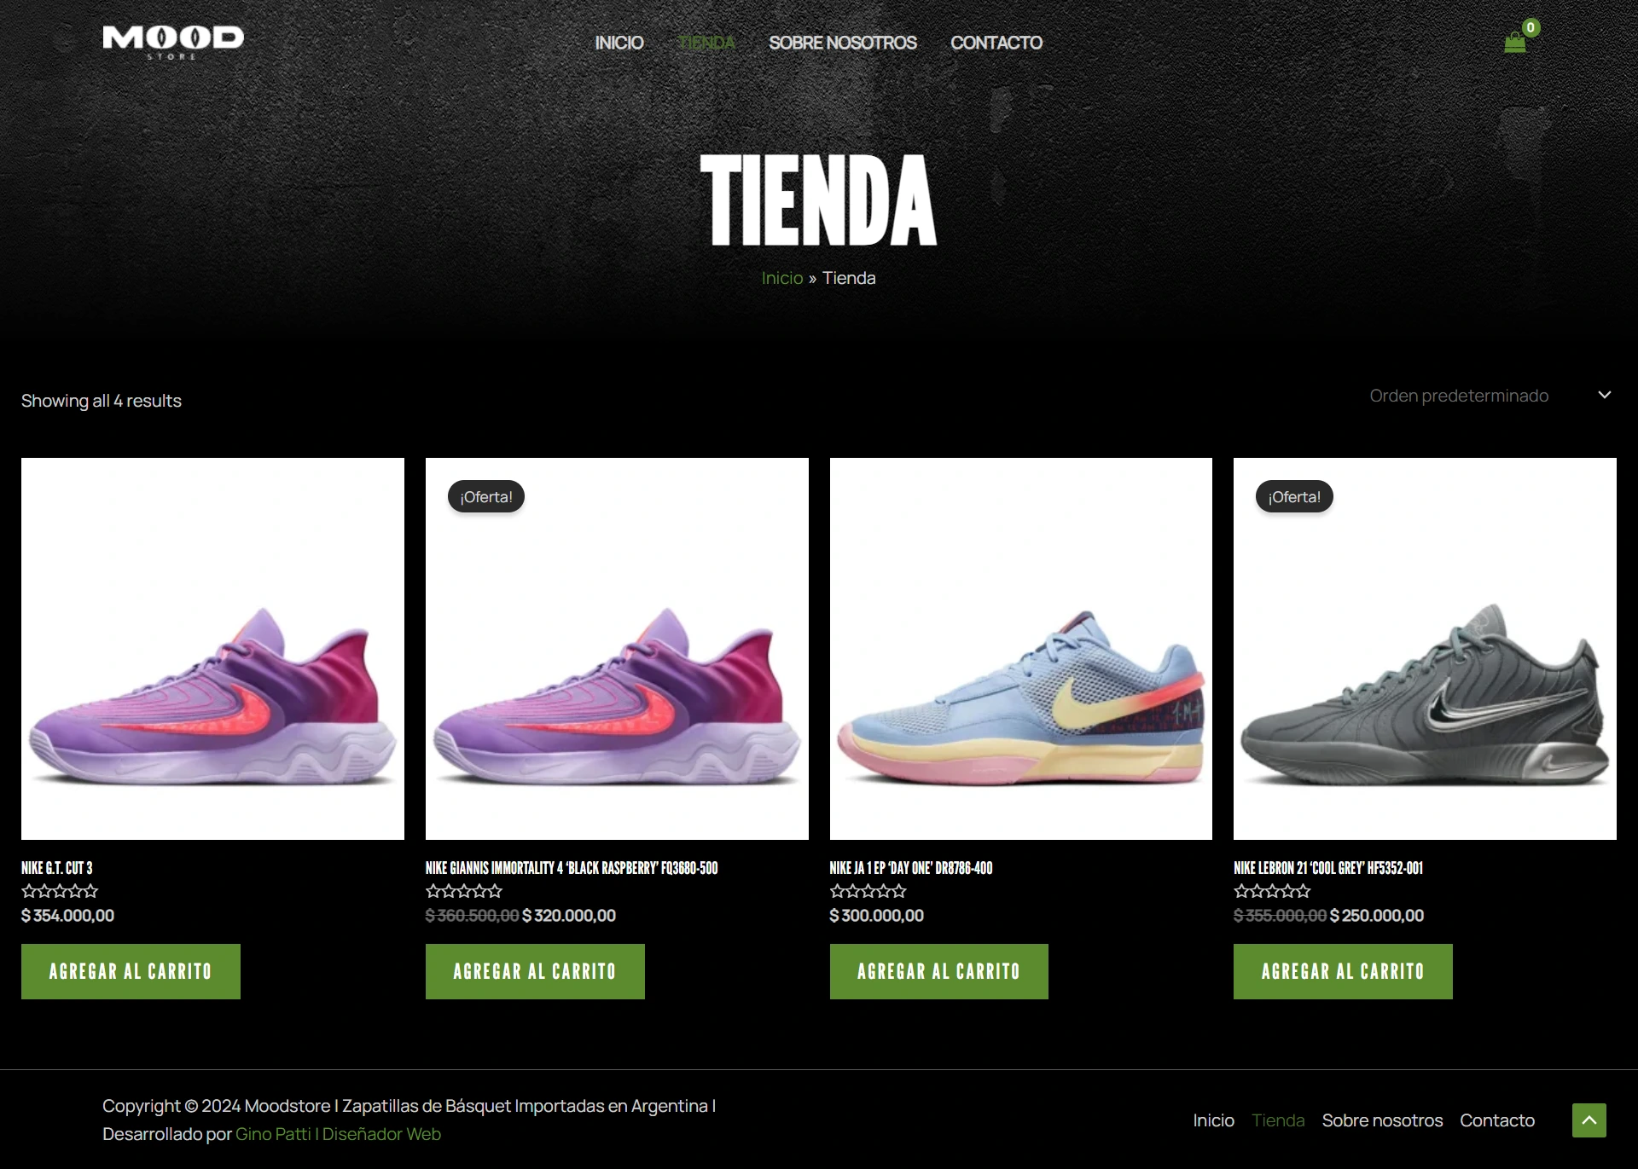Viewport: 1638px width, 1169px height.
Task: Follow the Inicio breadcrumb link
Action: pos(782,278)
